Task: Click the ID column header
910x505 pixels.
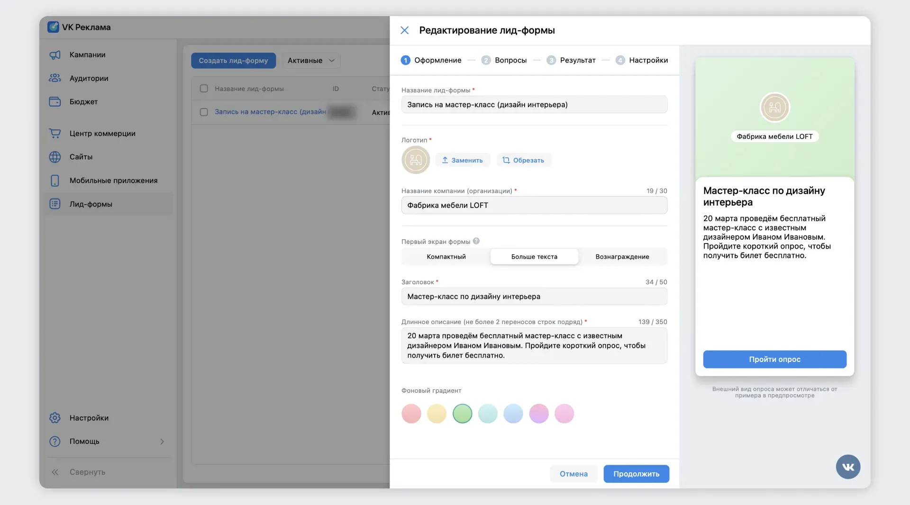Action: (336, 89)
